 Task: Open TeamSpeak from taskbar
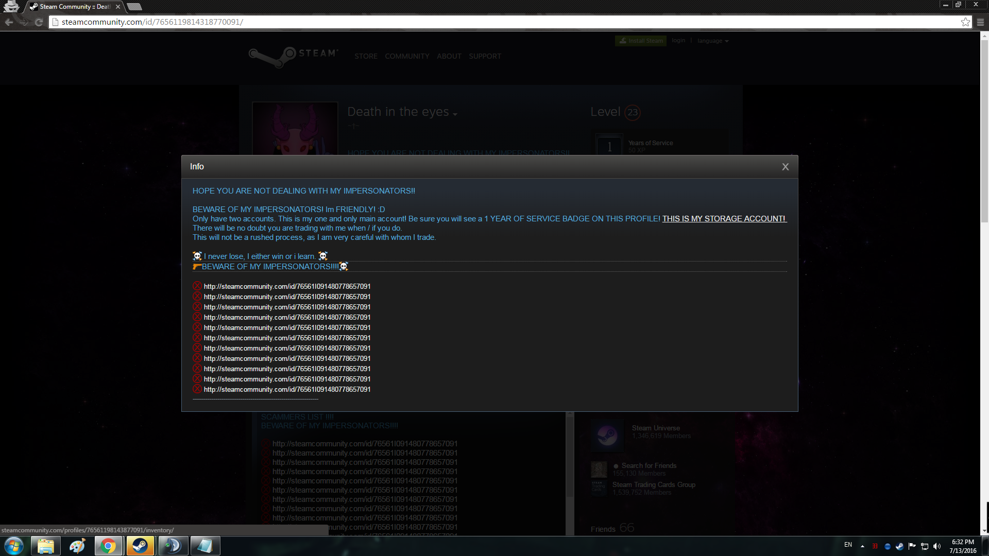click(173, 546)
